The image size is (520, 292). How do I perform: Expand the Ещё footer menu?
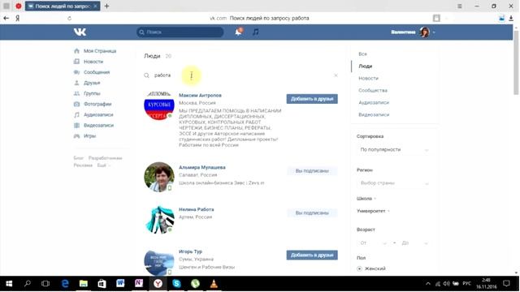[103, 165]
